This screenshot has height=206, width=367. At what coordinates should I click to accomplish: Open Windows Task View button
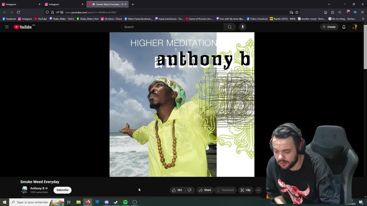tap(69, 202)
